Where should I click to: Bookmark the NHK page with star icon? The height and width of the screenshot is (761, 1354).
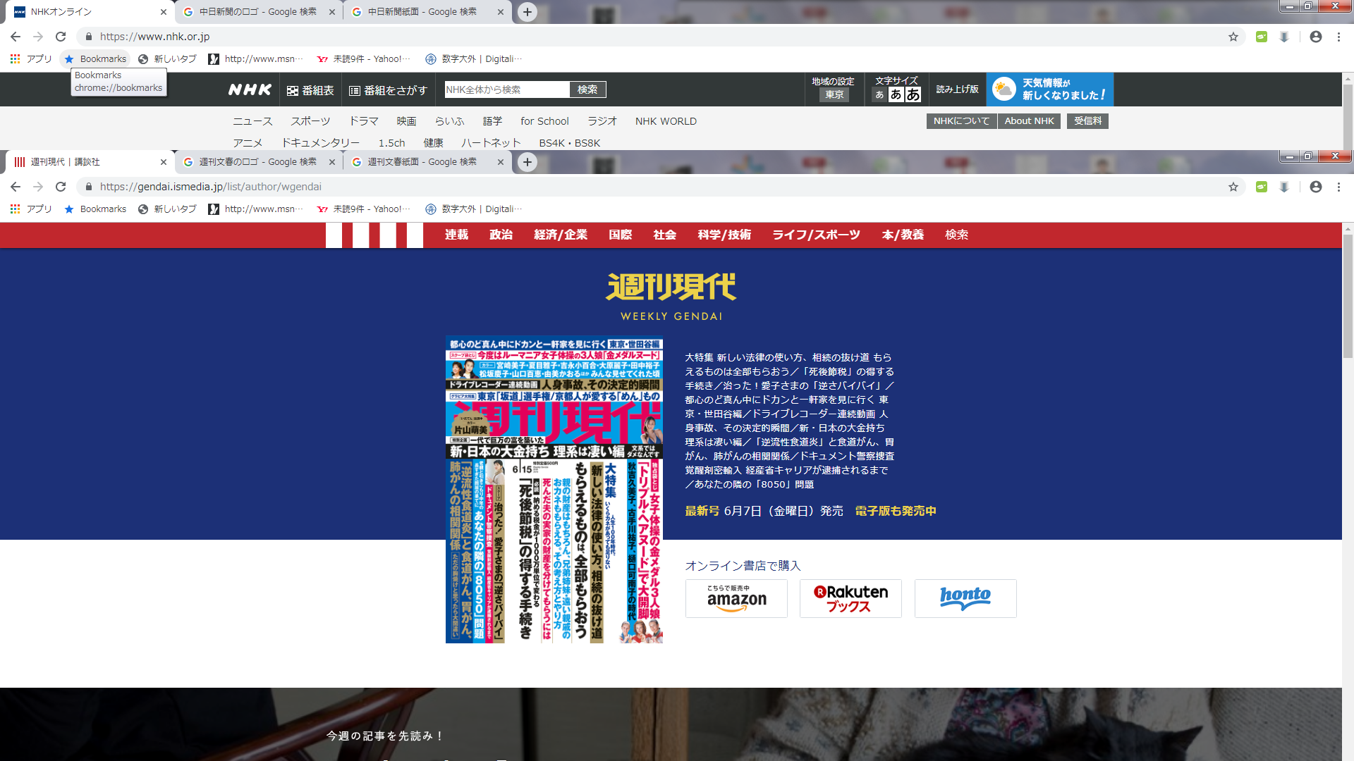click(x=1233, y=37)
